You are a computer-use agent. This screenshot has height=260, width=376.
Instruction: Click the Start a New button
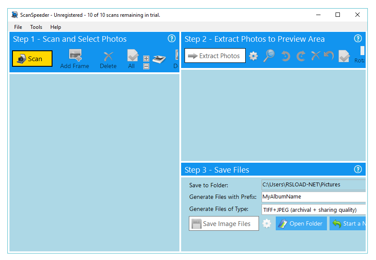(x=348, y=223)
